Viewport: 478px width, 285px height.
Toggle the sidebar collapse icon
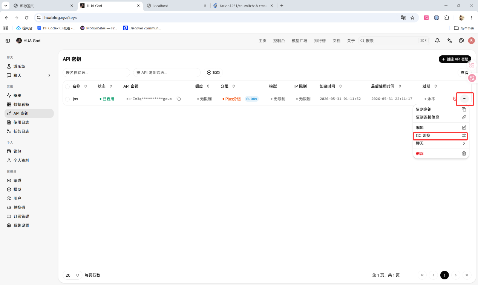click(8, 41)
